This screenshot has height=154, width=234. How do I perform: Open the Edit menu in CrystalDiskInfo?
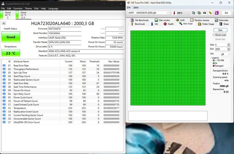pyautogui.click(x=9, y=8)
